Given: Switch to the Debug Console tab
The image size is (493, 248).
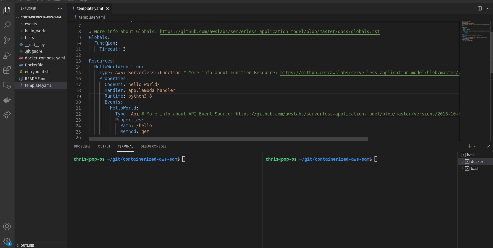Looking at the screenshot, I should (153, 146).
